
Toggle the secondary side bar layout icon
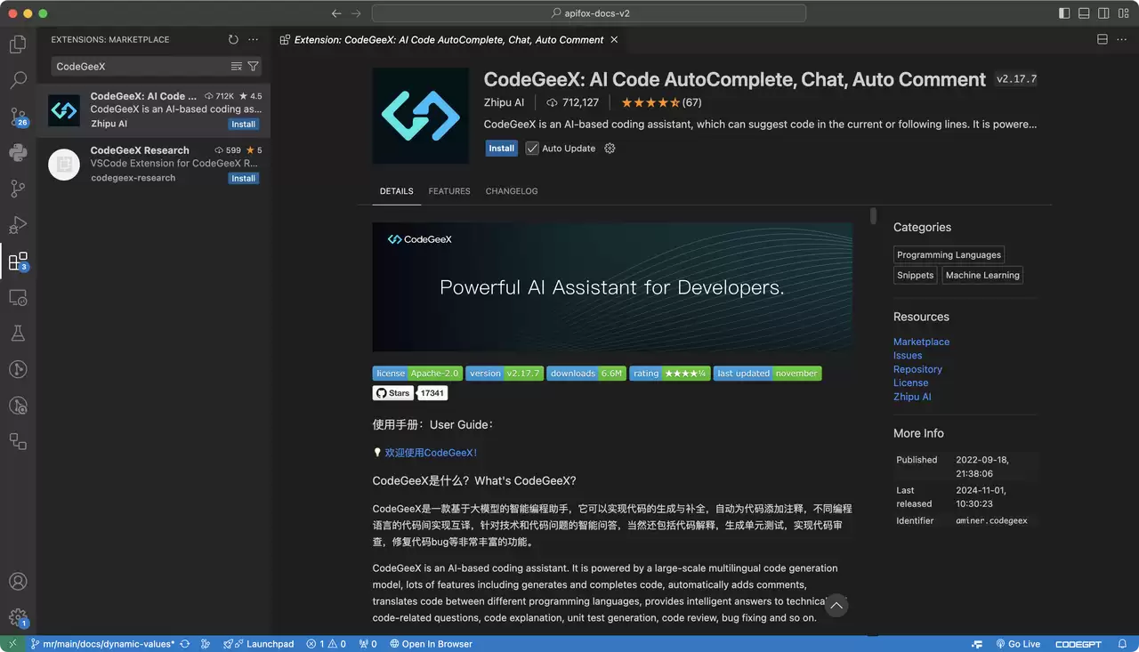click(1103, 13)
